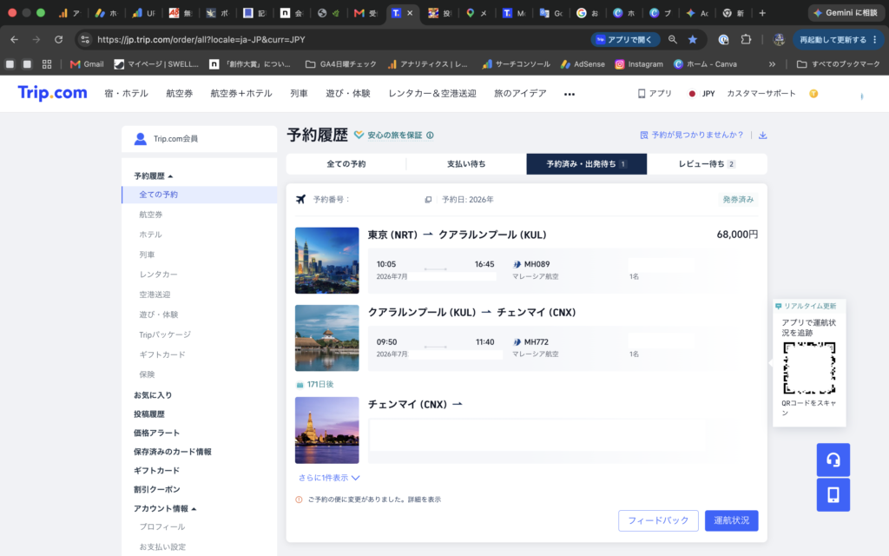Click ご予約の便に変更がありました。詳細を表示
The image size is (889, 556).
coord(373,500)
